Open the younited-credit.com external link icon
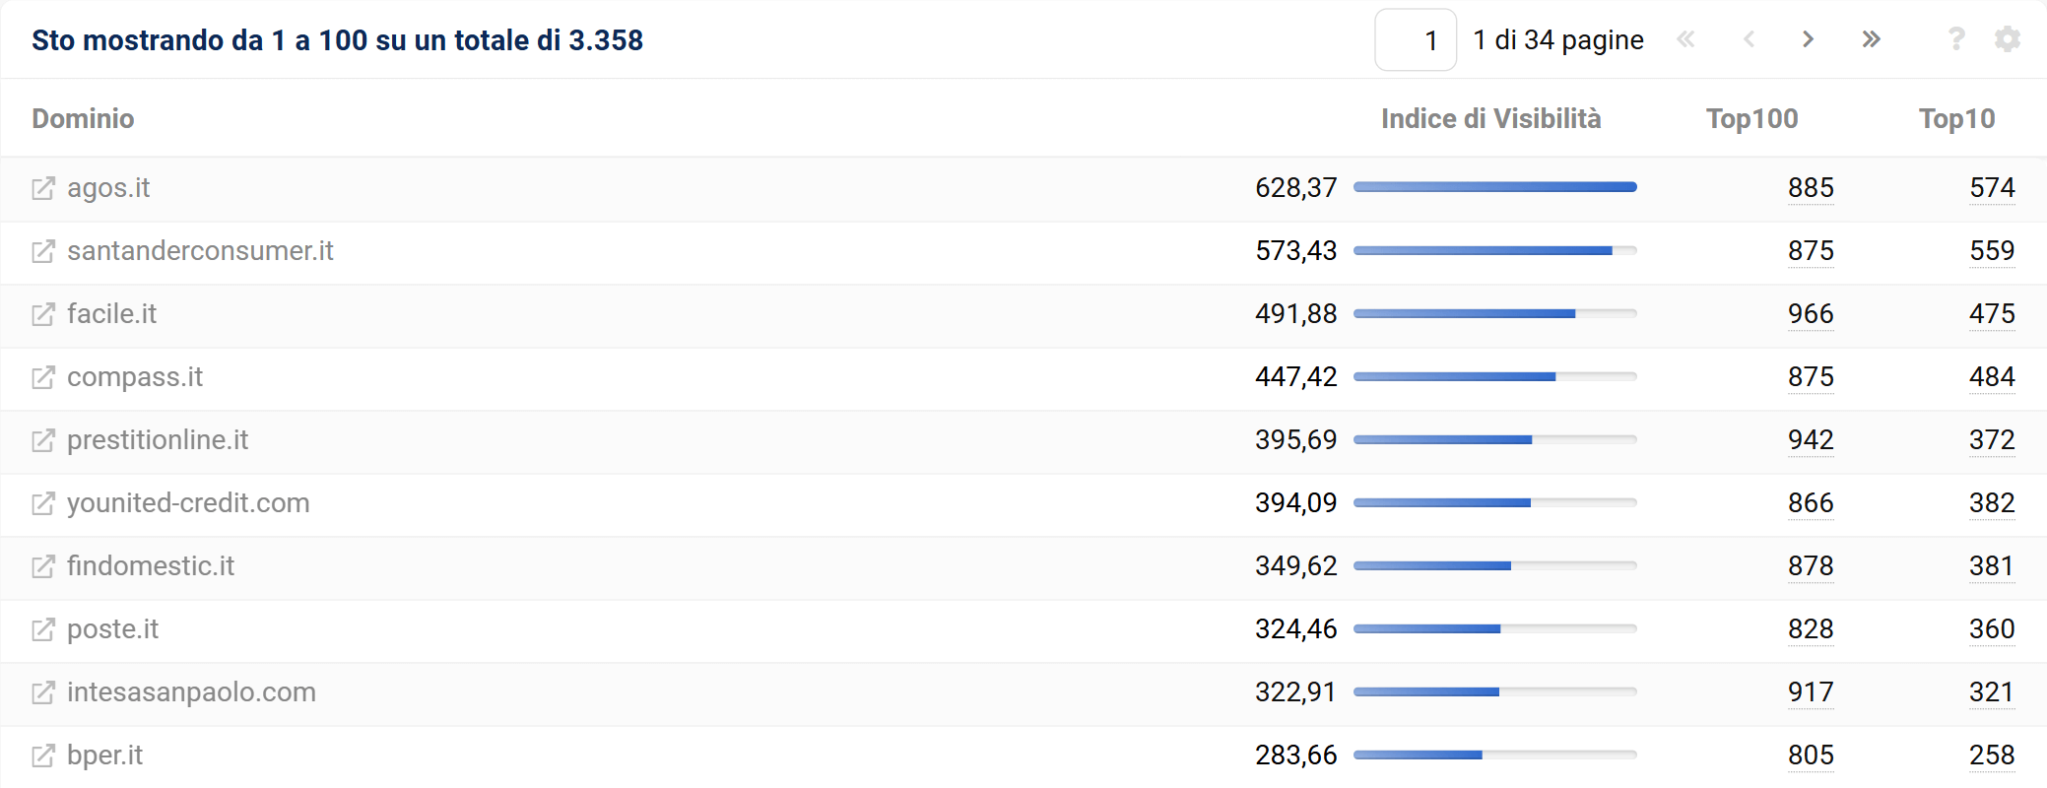 tap(42, 503)
